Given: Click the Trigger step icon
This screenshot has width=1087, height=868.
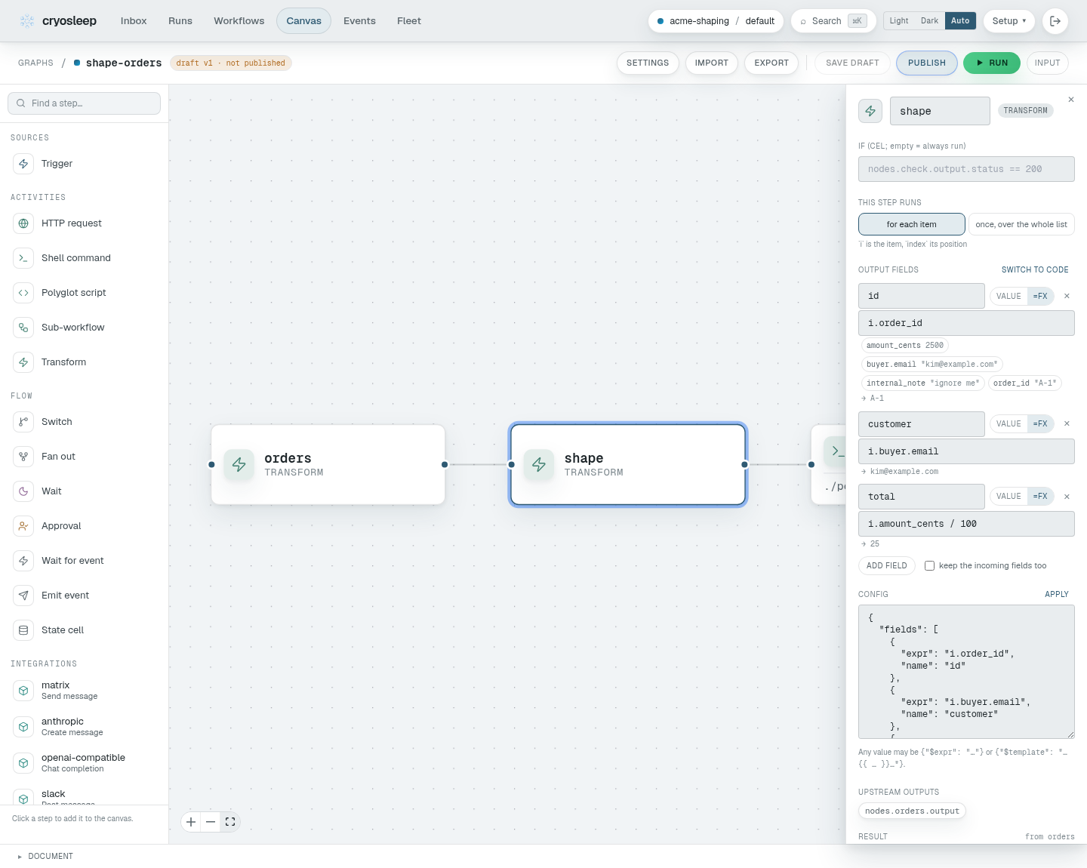Looking at the screenshot, I should [x=23, y=164].
